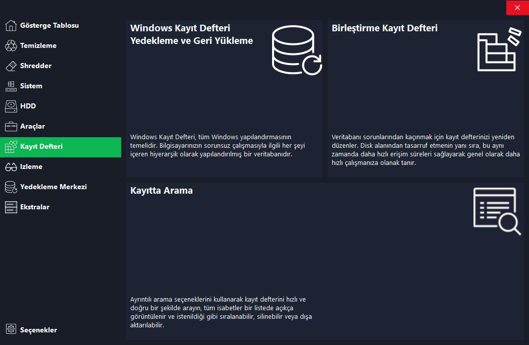
Task: Click the Gösterge Tablosu home icon
Action: [11, 25]
